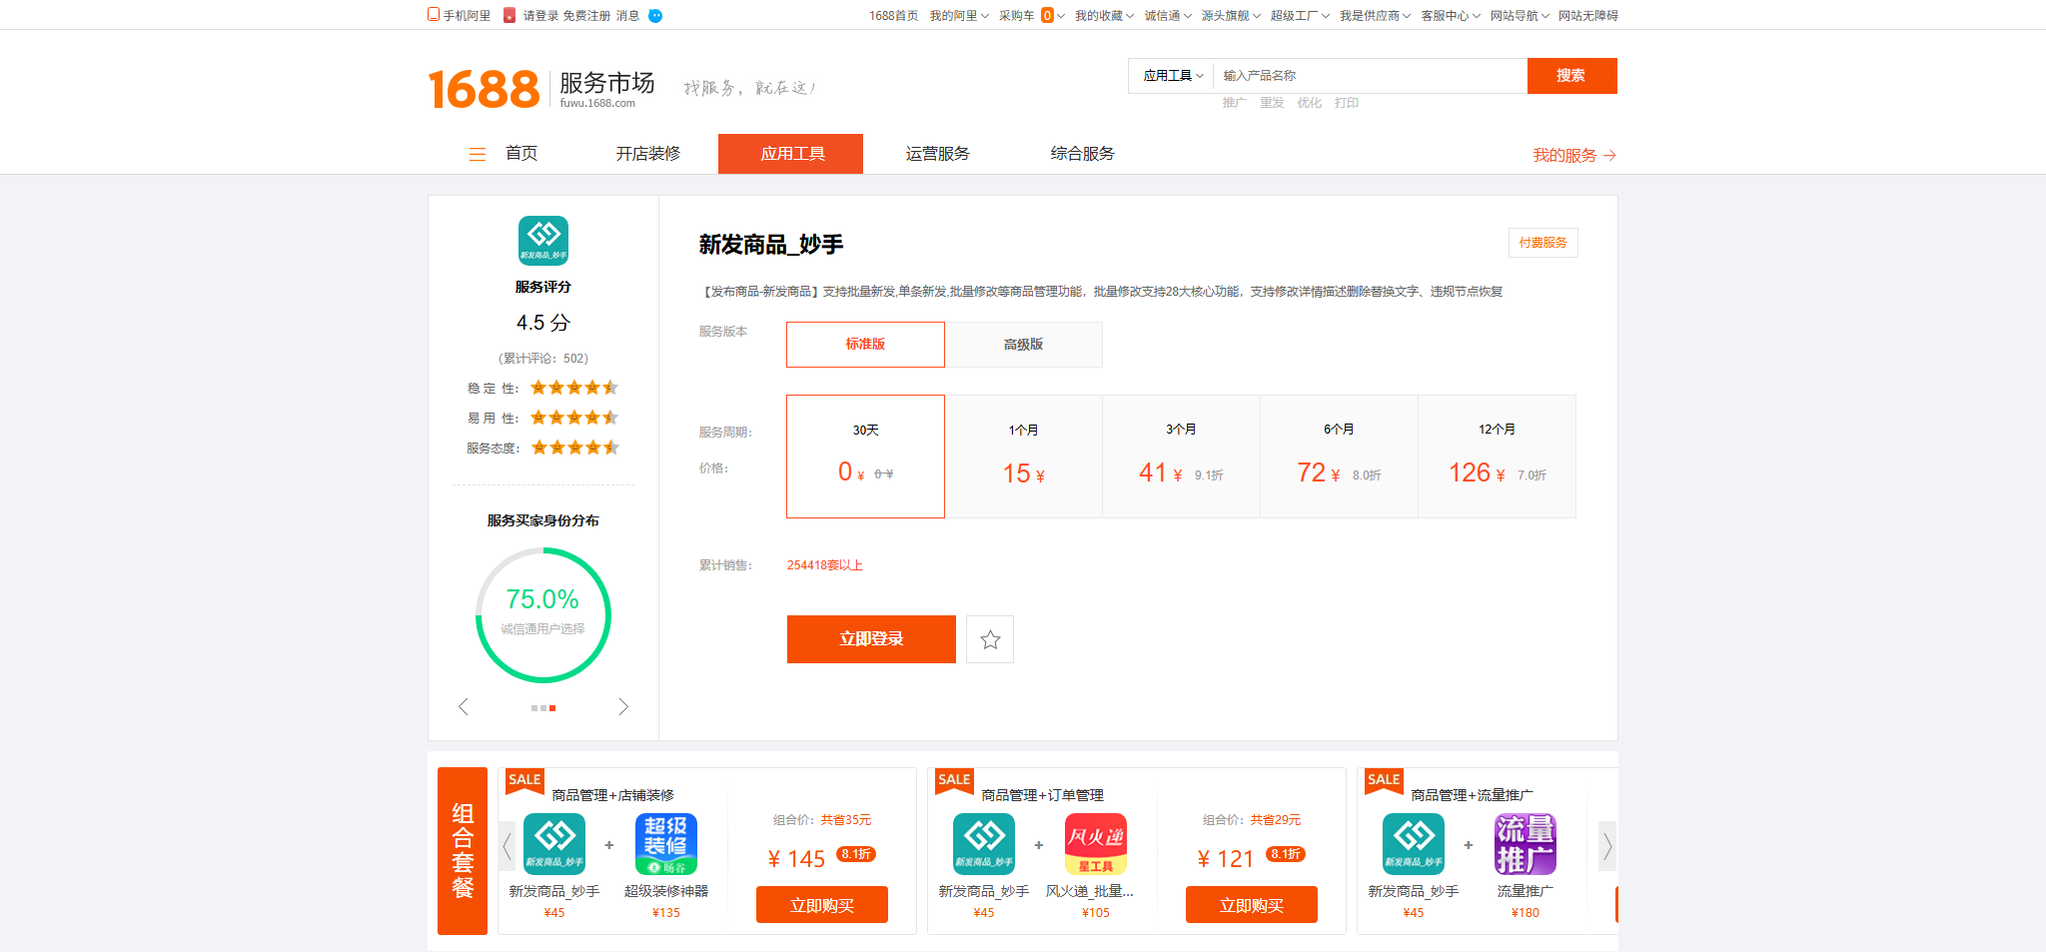Click the orange 搜索 button
This screenshot has height=952, width=2046.
[1572, 76]
